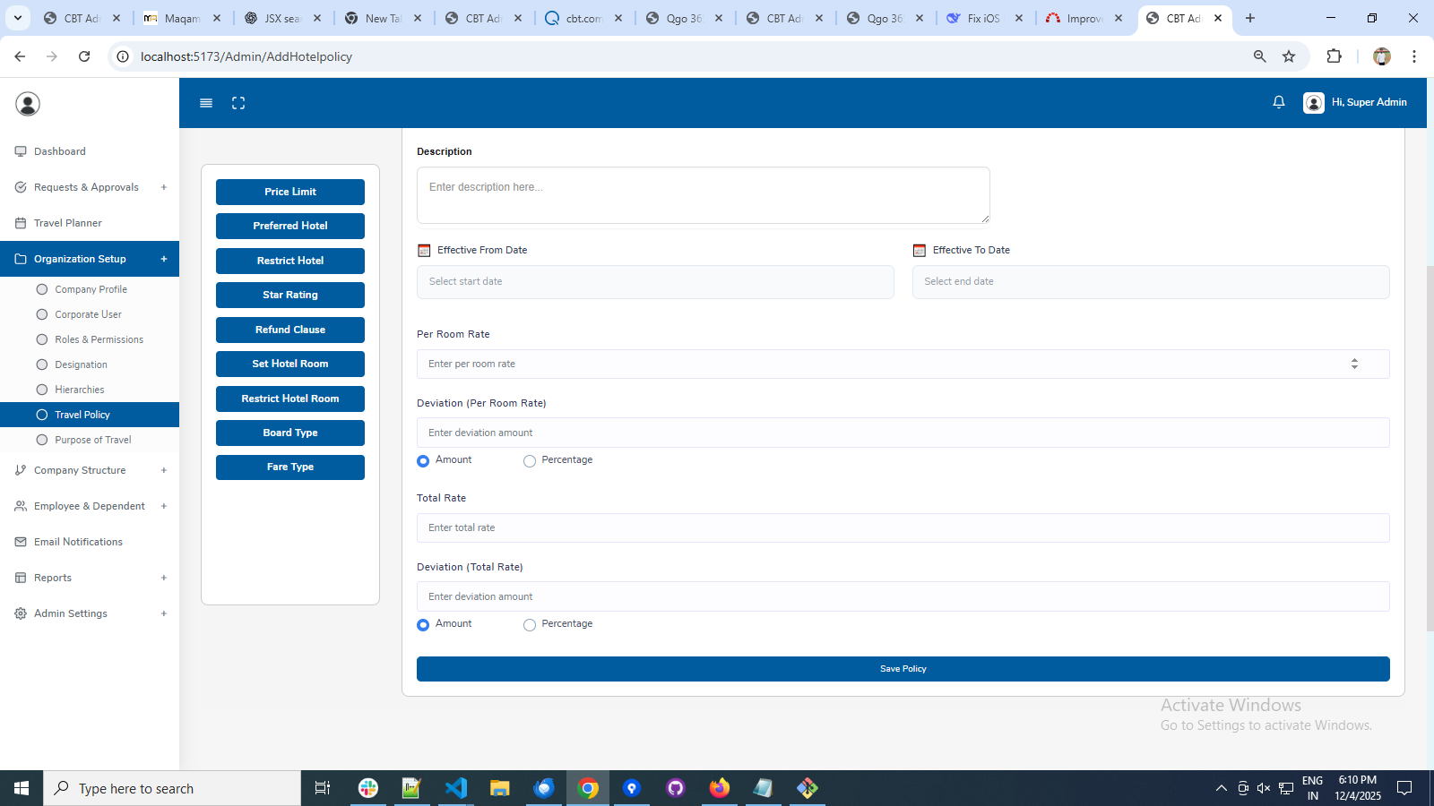Open the Refund Clause policy
The image size is (1434, 806).
pyautogui.click(x=290, y=330)
